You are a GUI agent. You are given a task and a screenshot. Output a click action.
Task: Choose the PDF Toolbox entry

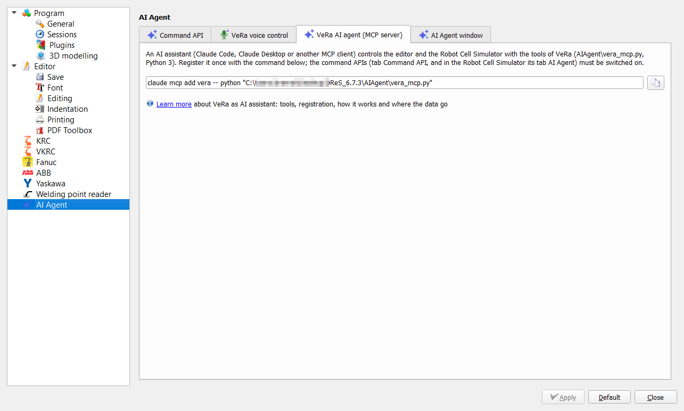coord(70,130)
